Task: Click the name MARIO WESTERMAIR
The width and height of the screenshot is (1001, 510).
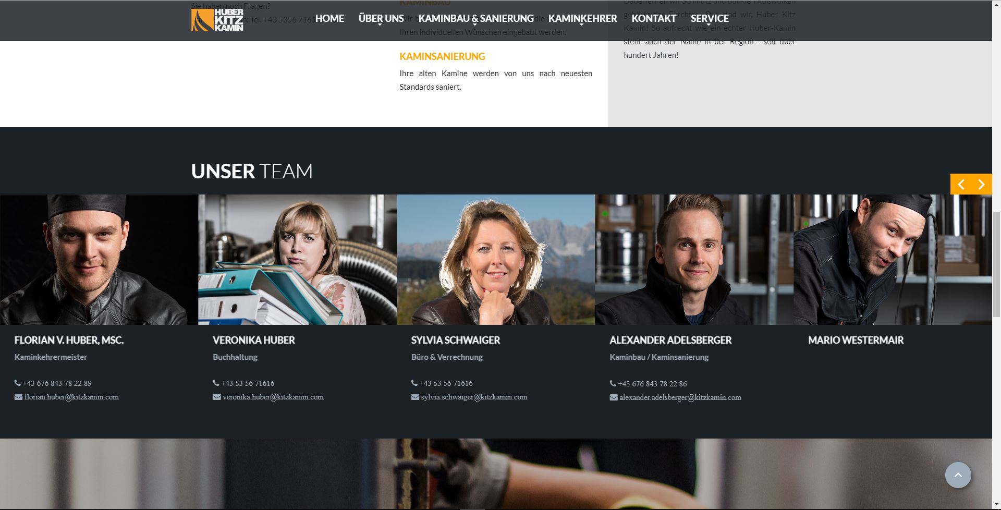Action: 856,340
